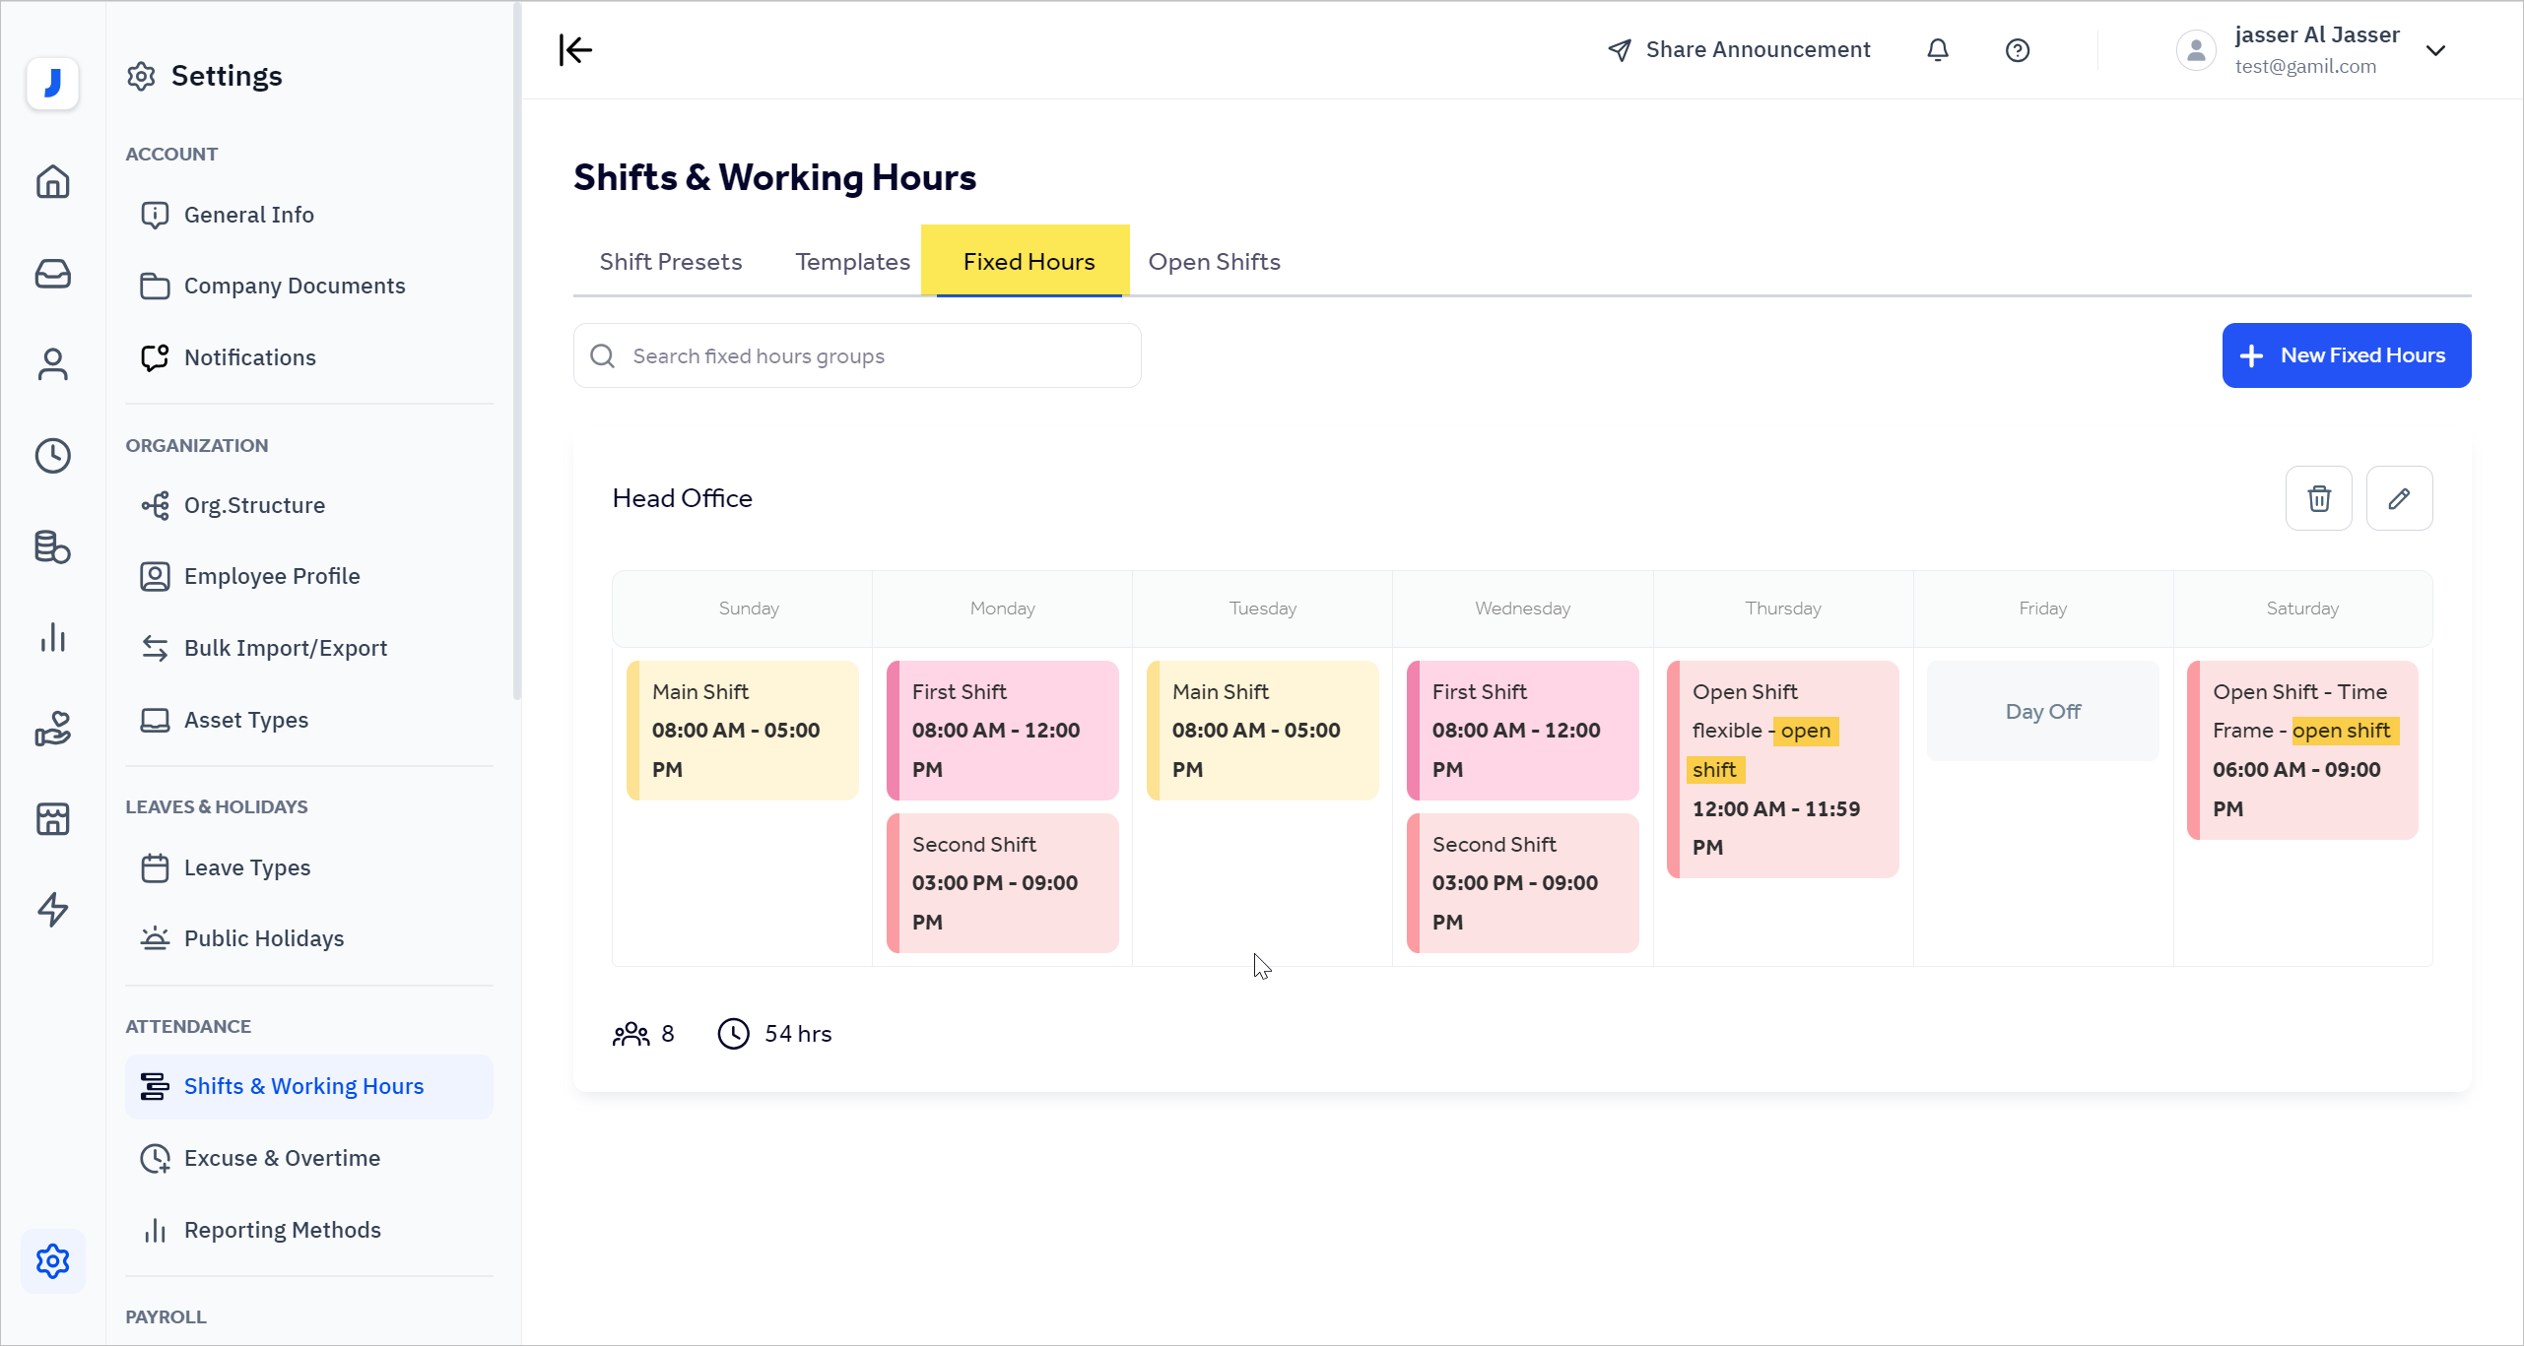The width and height of the screenshot is (2524, 1346).
Task: Select the inbox tray icon in sidebar
Action: (x=53, y=274)
